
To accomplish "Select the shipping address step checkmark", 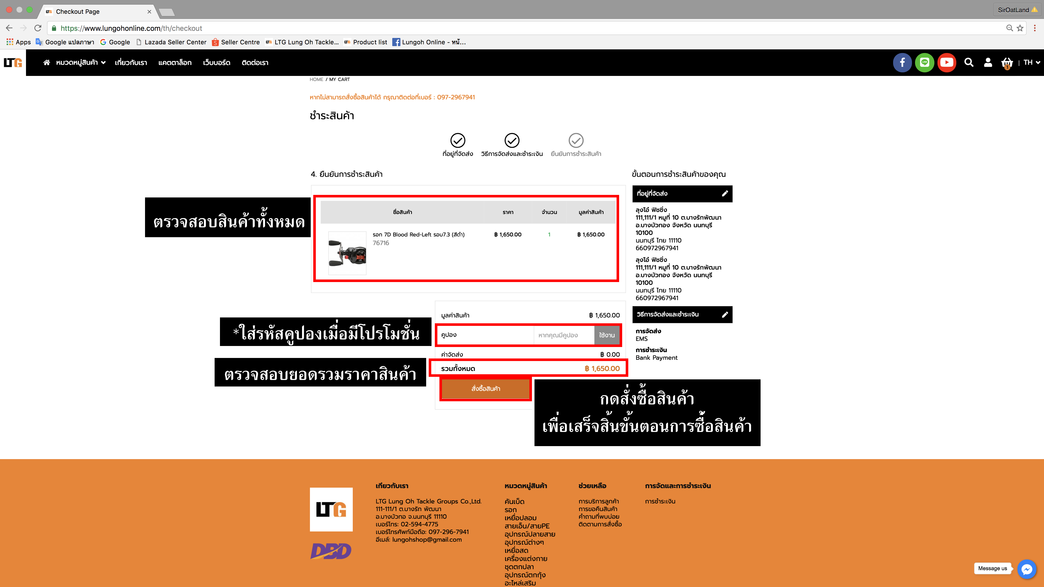I will 458,141.
